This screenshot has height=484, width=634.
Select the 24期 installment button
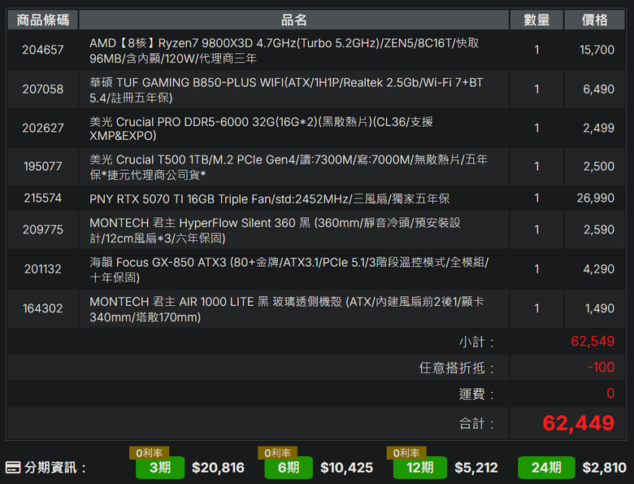tap(546, 468)
